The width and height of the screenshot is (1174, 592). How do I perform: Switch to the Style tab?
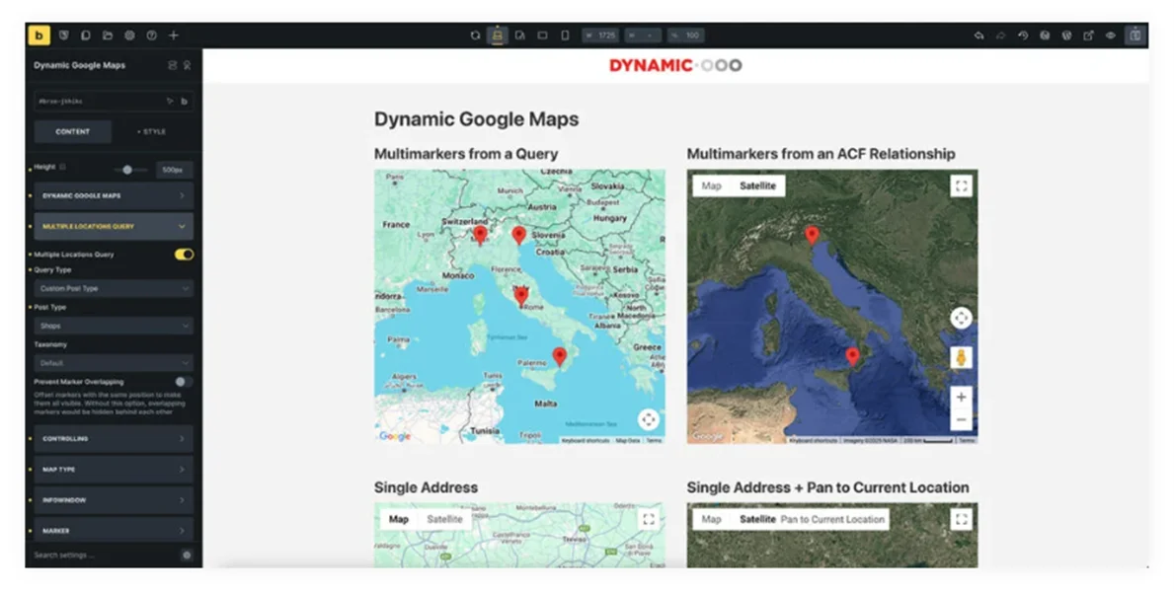(x=152, y=132)
